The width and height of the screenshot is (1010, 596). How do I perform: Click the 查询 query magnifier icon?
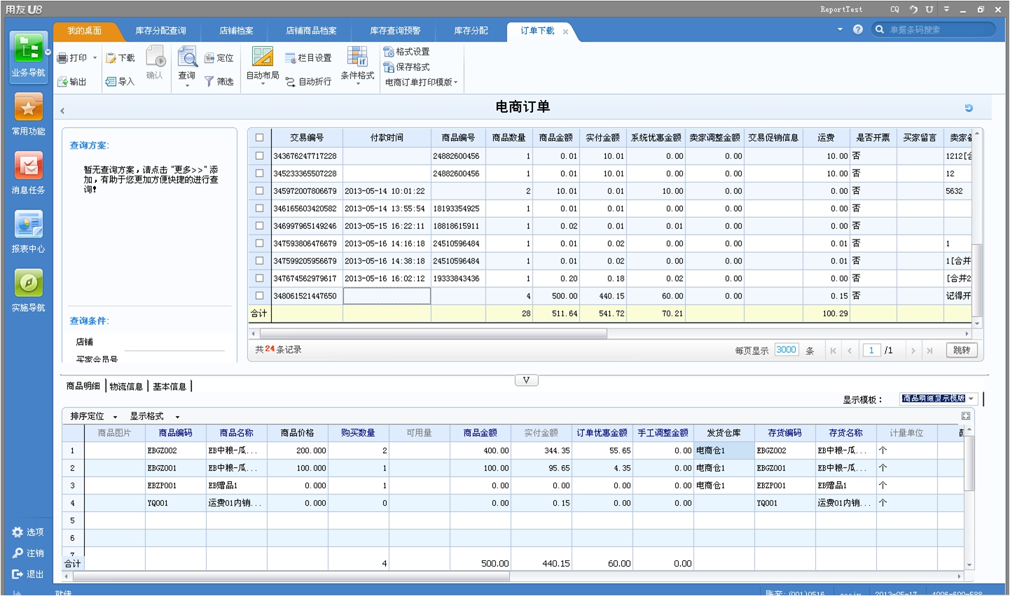187,57
